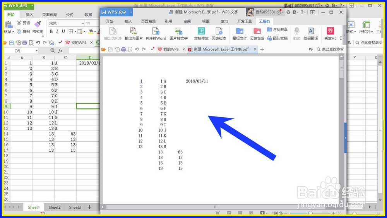Click print icon in WPS 文字 quick toolbar
Viewport: 387px width, 218px height.
point(123,50)
